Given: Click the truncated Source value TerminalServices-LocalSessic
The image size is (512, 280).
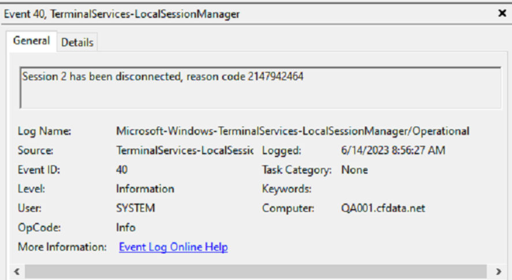Looking at the screenshot, I should pos(185,150).
